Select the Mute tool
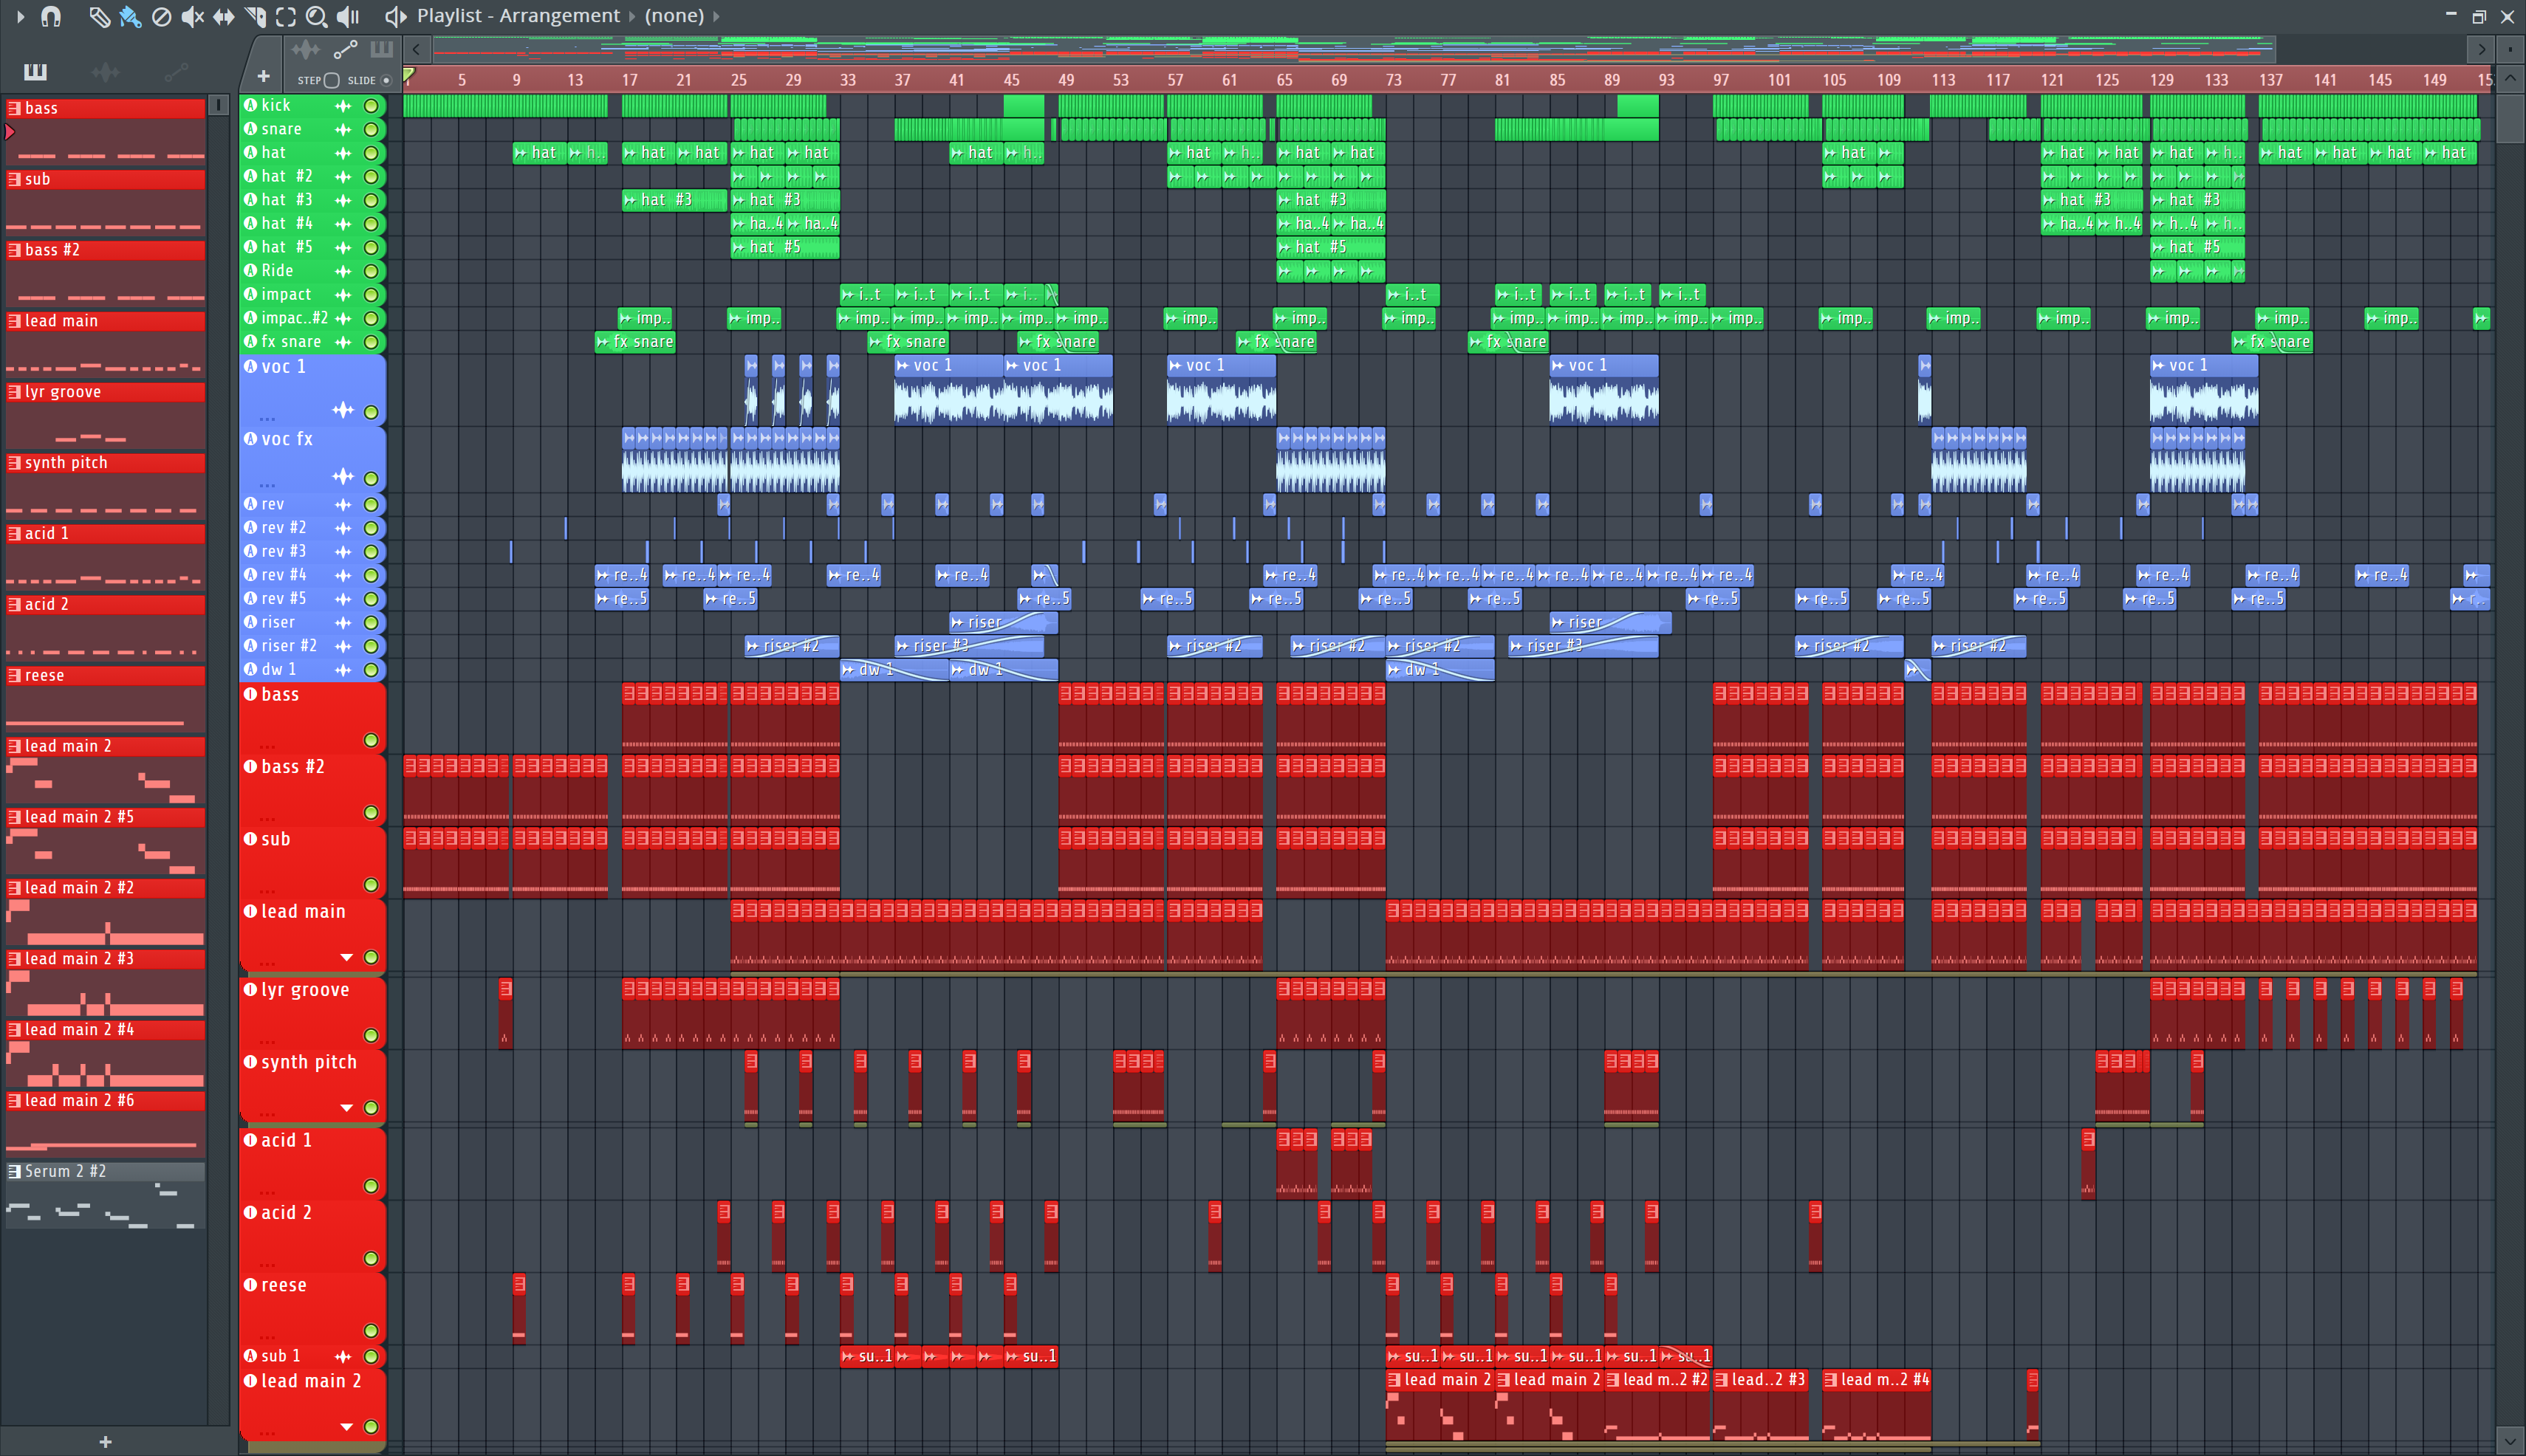The image size is (2526, 1456). (192, 16)
